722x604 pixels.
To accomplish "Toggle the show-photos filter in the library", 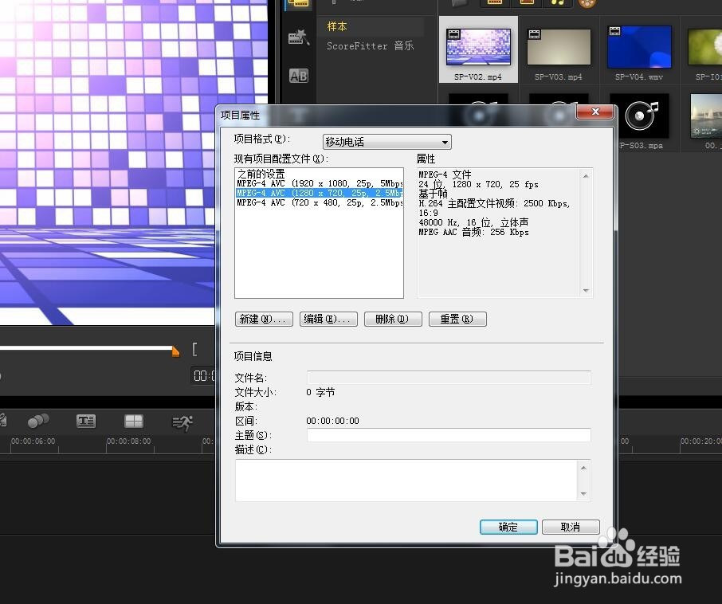I will [x=526, y=3].
